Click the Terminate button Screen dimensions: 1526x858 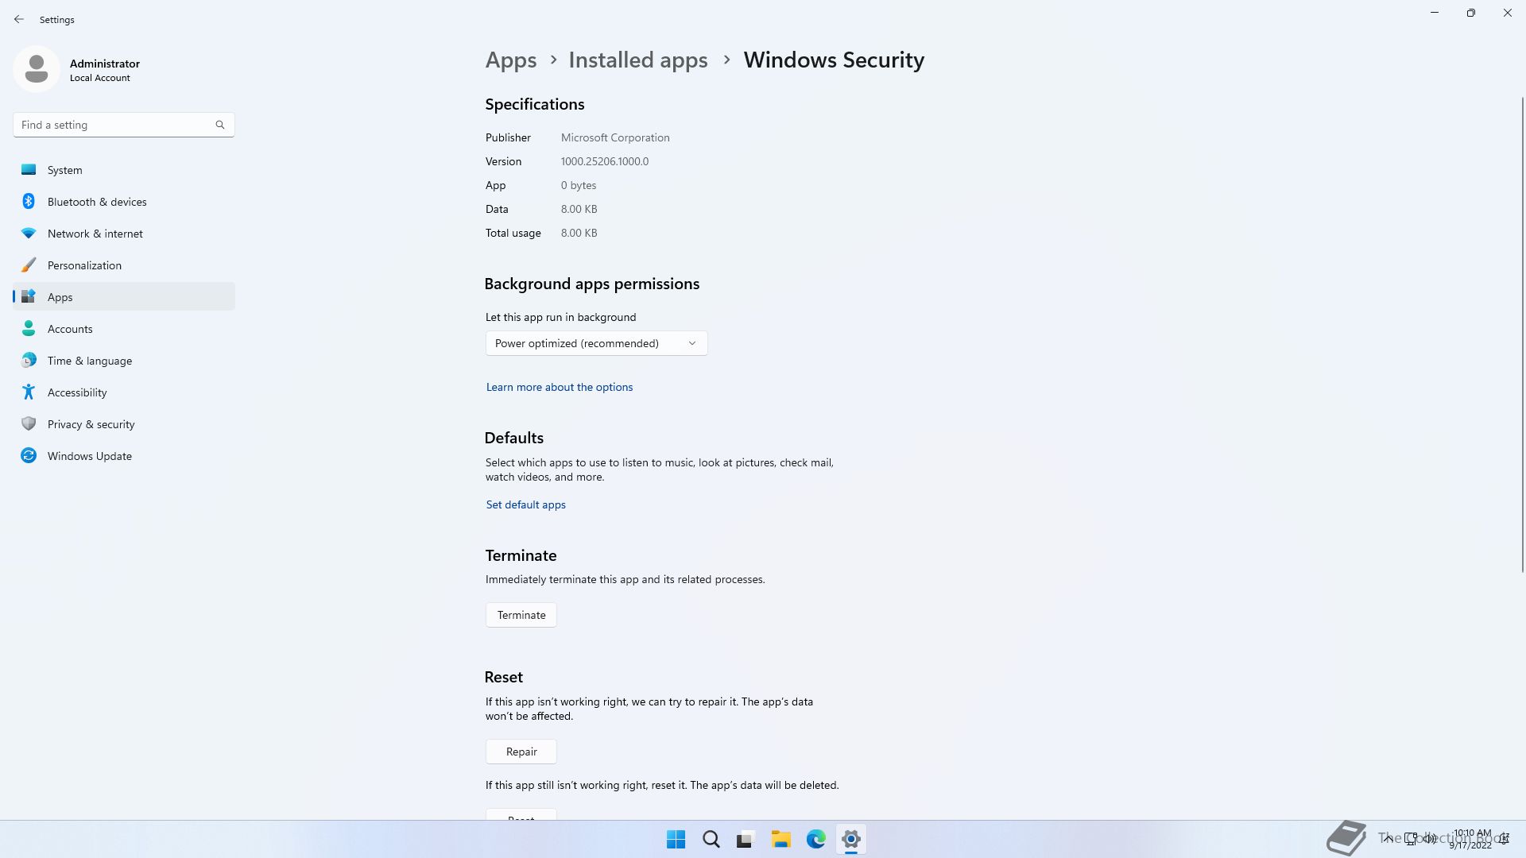[521, 615]
